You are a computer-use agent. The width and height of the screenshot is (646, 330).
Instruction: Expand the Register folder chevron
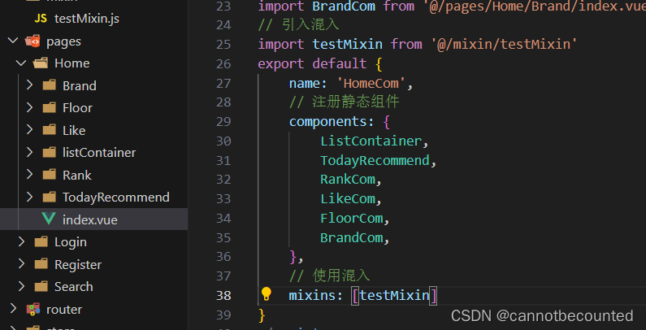[21, 263]
